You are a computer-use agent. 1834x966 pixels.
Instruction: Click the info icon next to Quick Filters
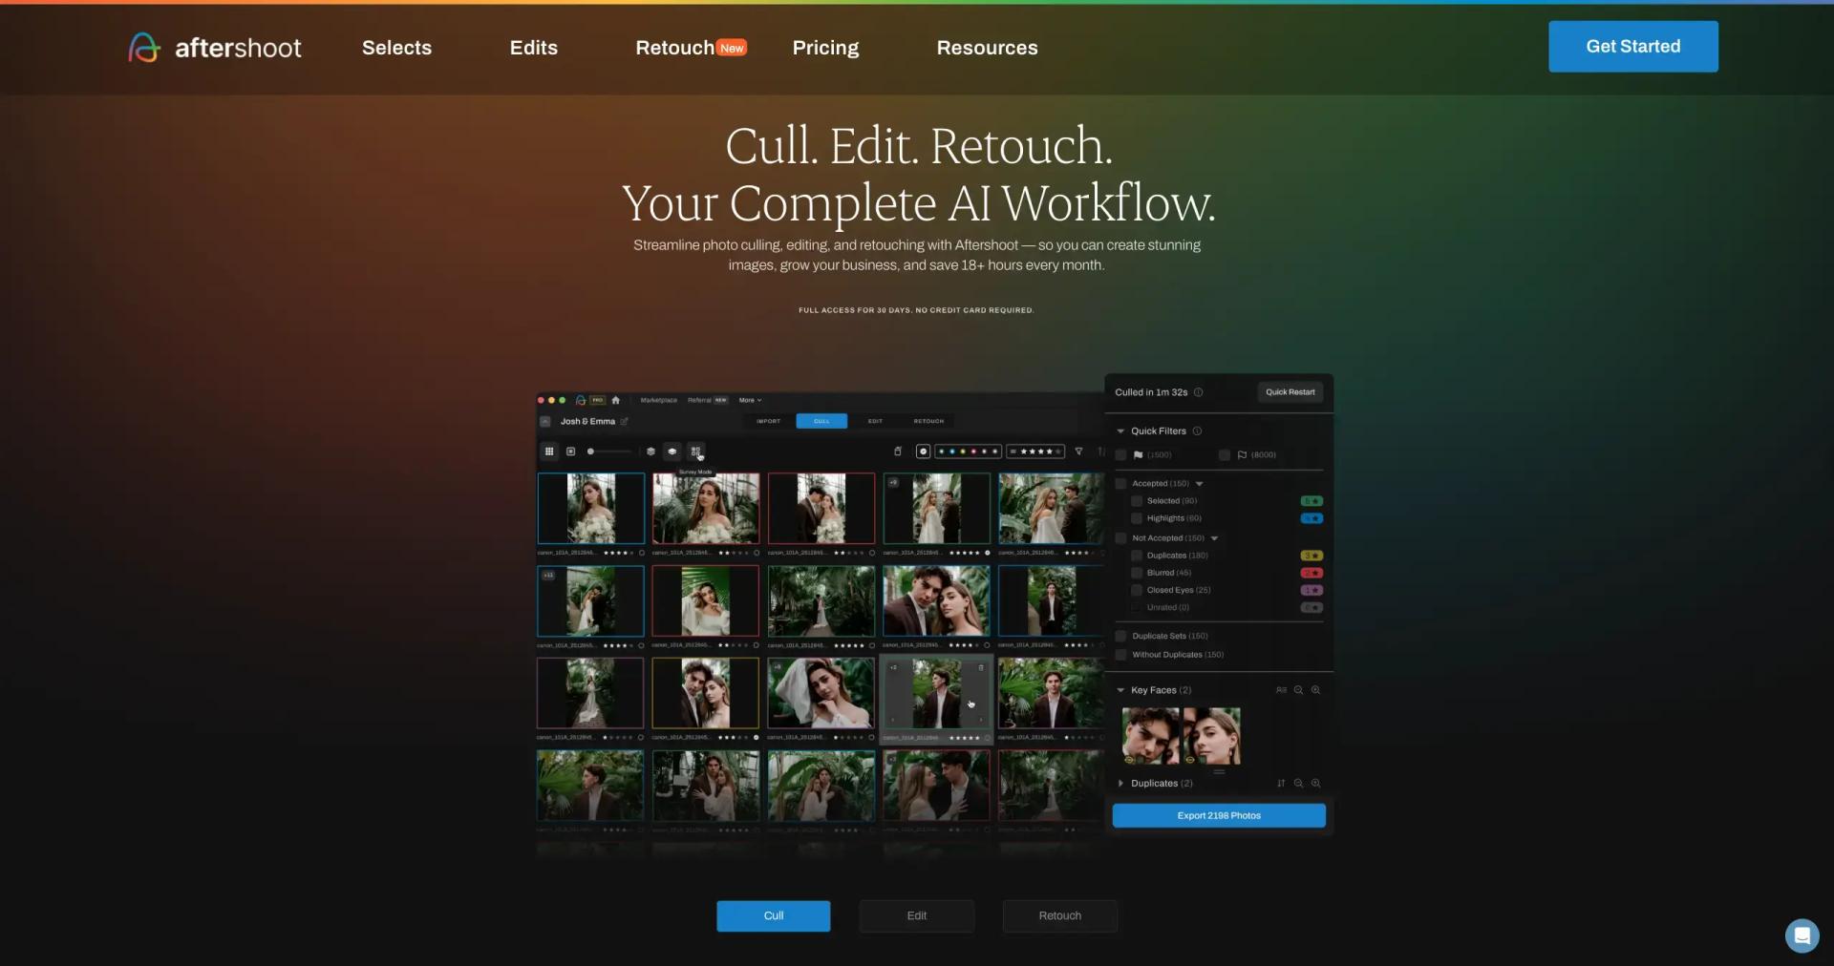(x=1197, y=431)
